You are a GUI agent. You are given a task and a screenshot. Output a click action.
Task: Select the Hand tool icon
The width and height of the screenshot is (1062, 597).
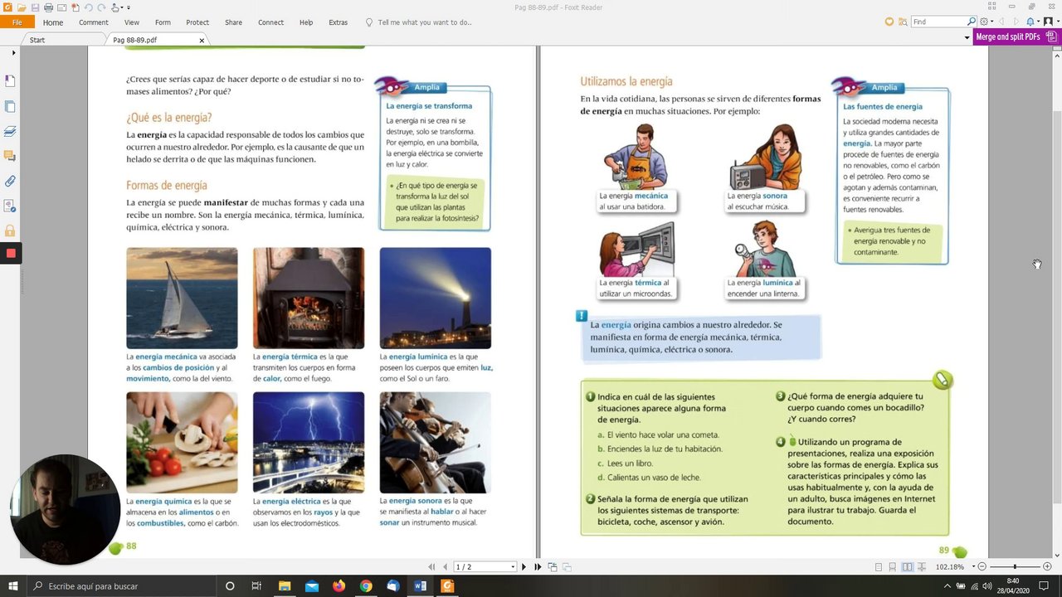coord(115,7)
